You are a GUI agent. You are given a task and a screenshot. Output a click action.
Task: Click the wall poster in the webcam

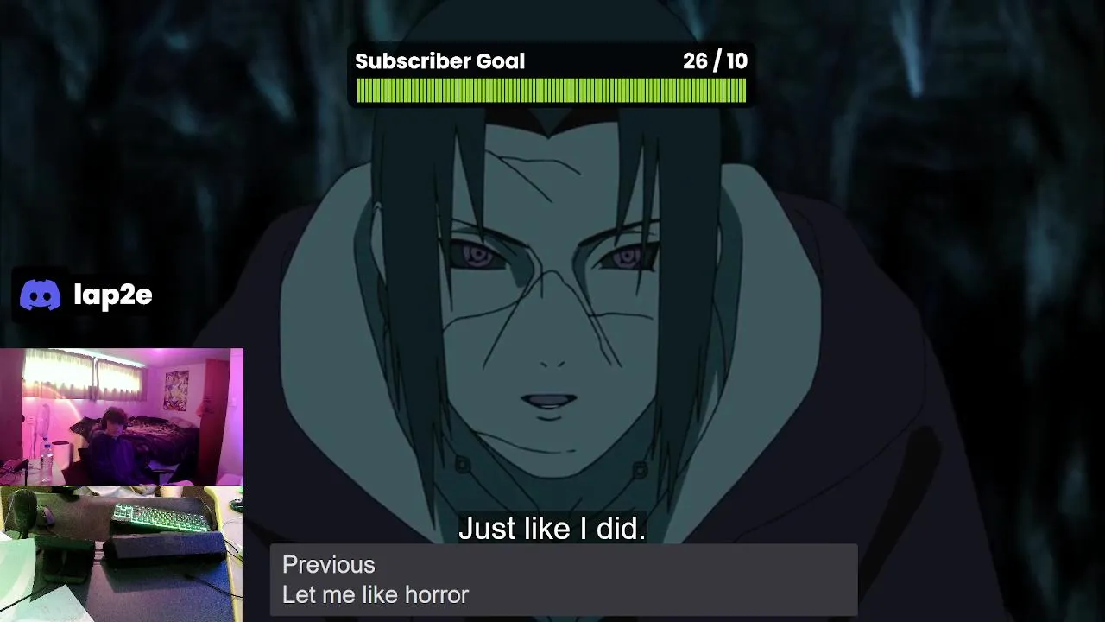click(176, 390)
